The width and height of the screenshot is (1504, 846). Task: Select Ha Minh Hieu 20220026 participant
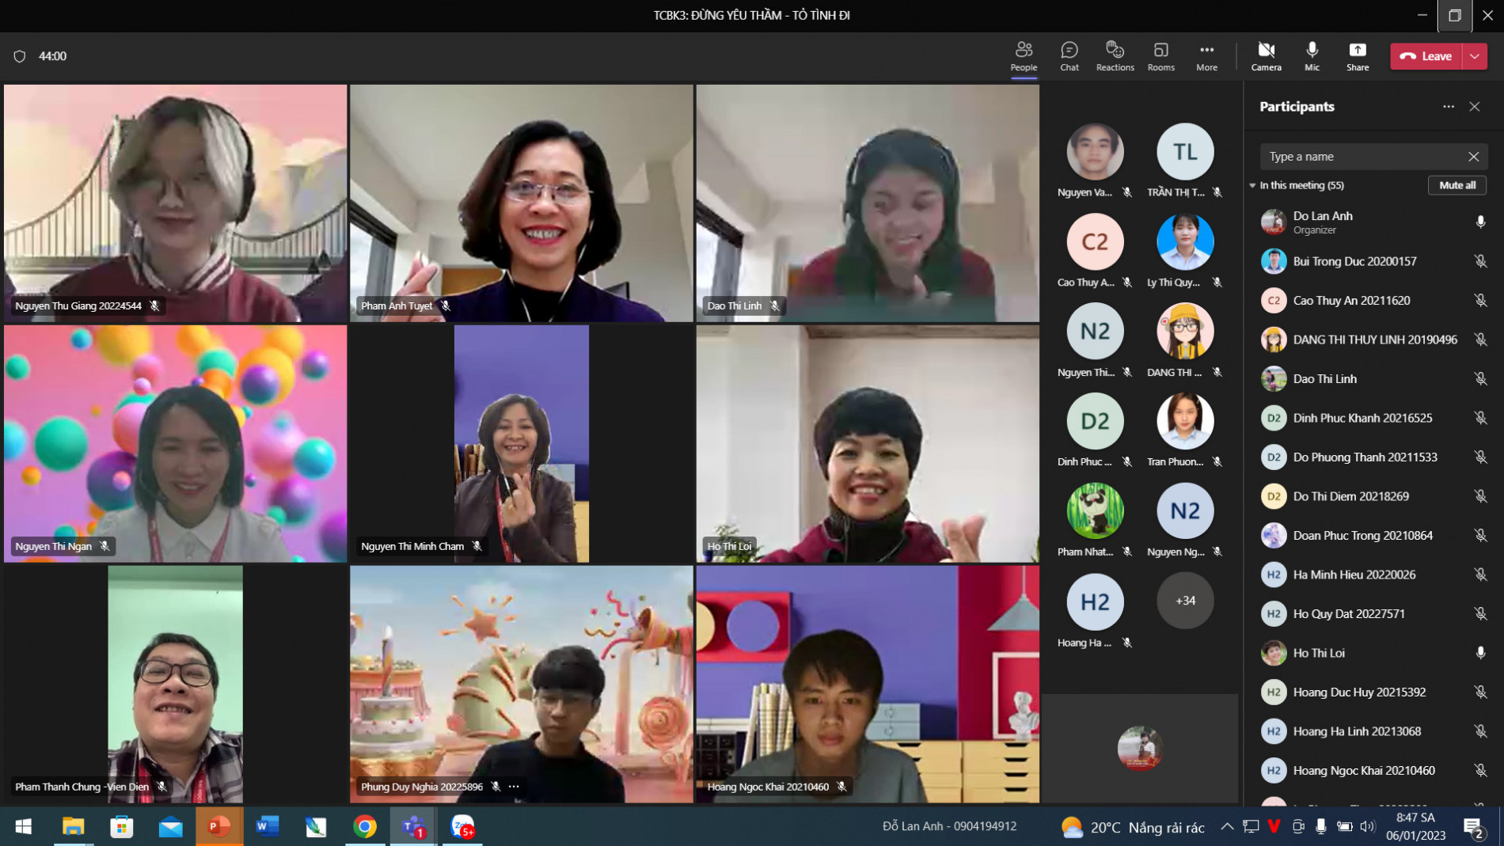(1373, 575)
